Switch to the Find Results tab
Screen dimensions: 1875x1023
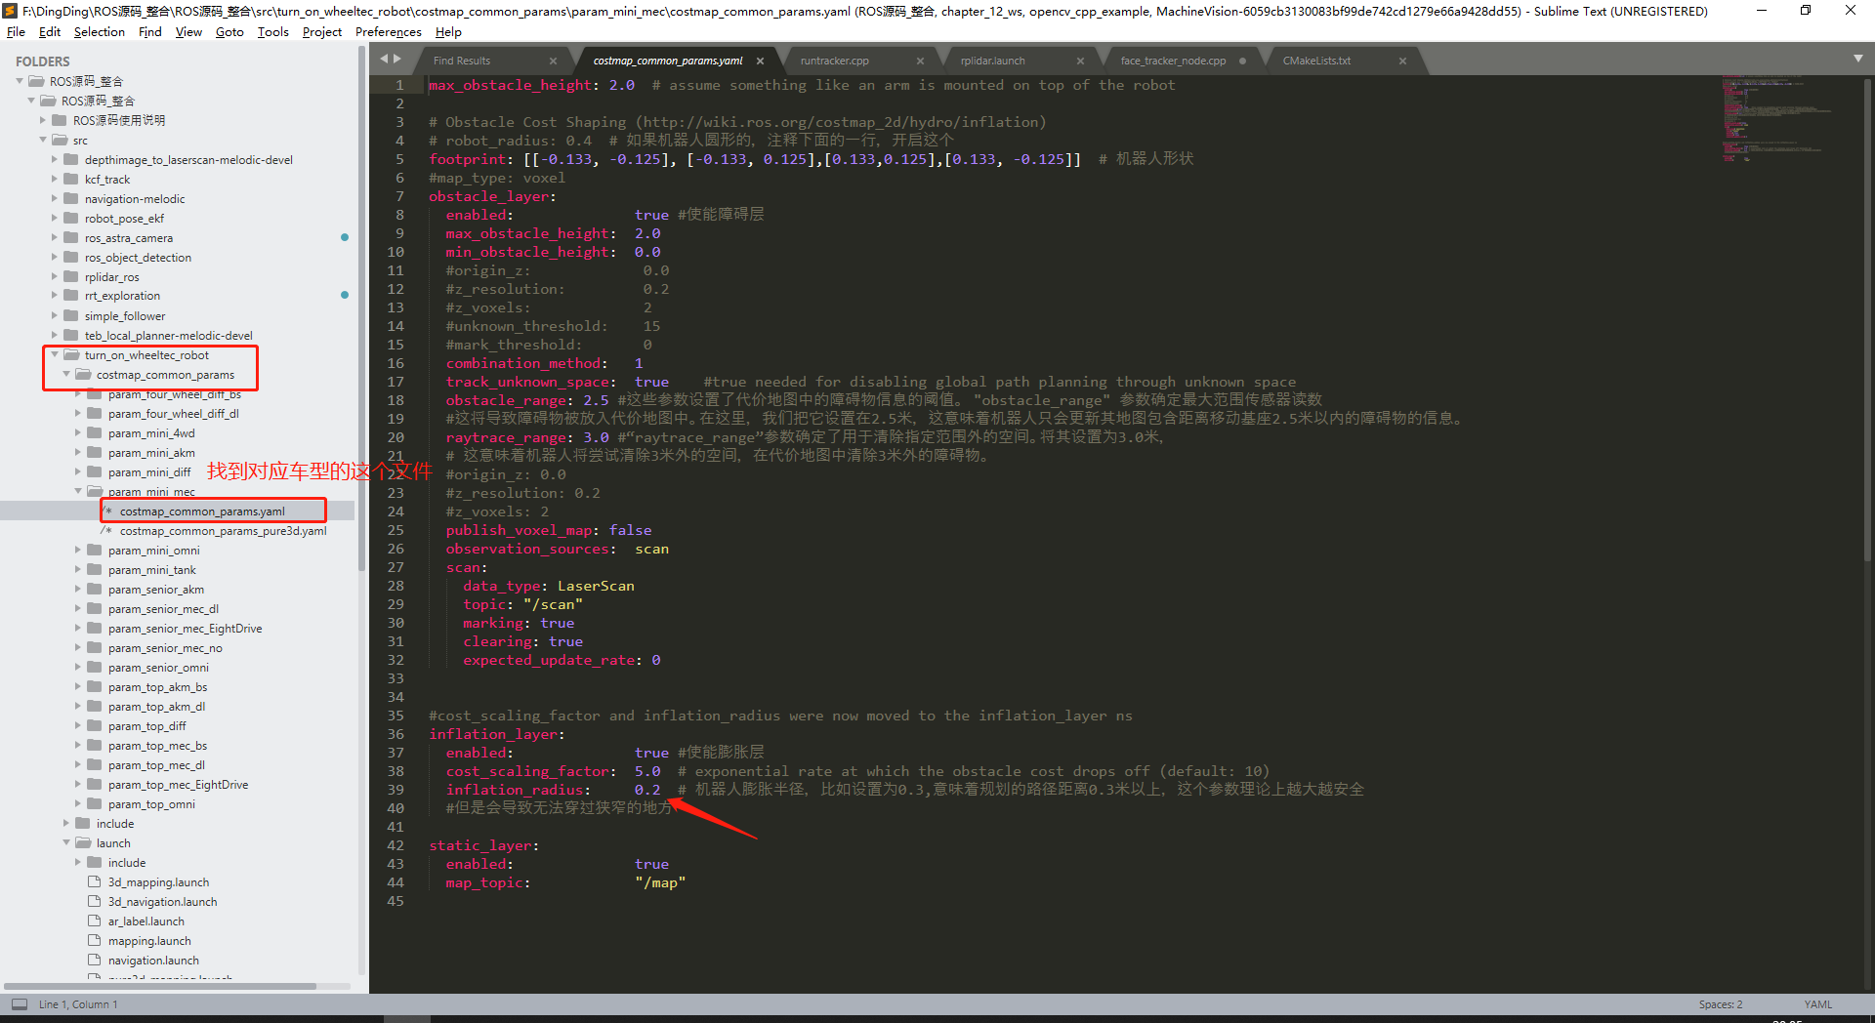click(x=462, y=61)
